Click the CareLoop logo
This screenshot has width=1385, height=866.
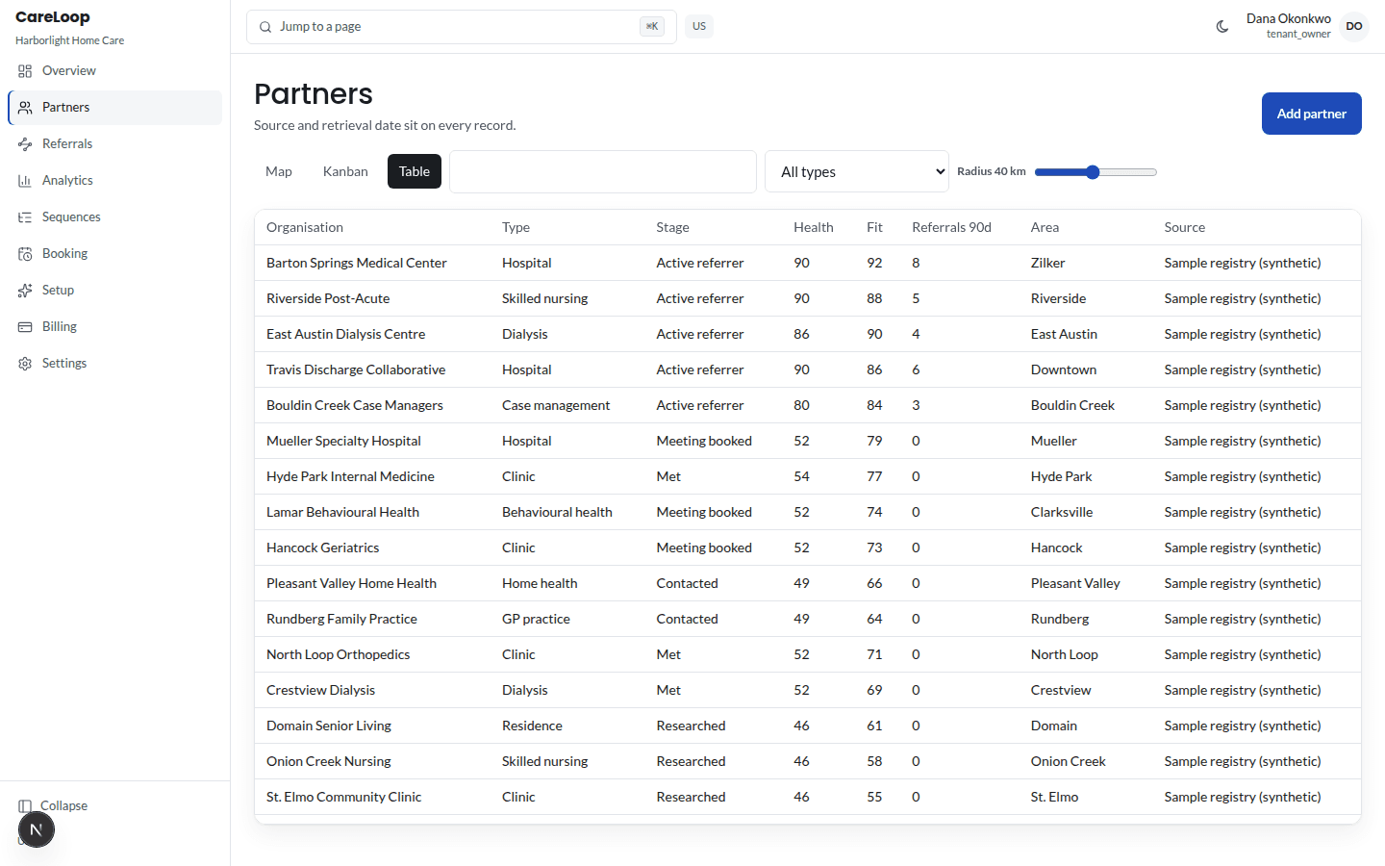pyautogui.click(x=53, y=17)
